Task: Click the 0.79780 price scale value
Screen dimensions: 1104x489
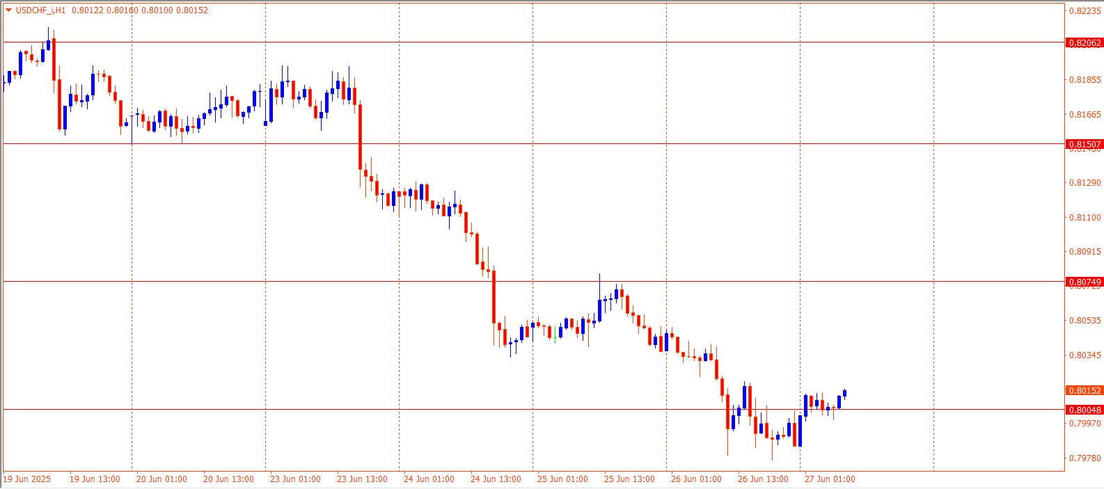Action: click(x=1085, y=458)
